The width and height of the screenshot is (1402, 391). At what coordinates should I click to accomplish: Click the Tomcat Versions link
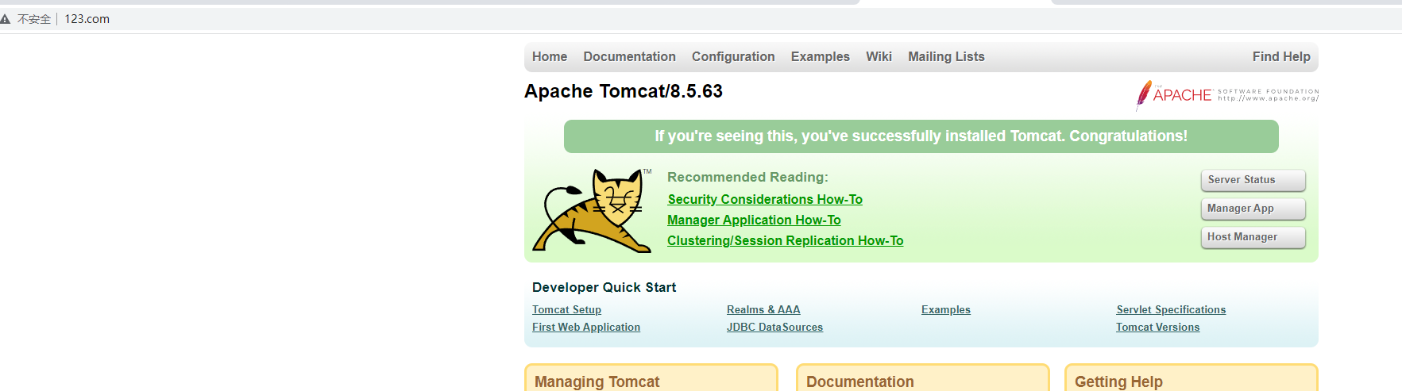(1157, 328)
